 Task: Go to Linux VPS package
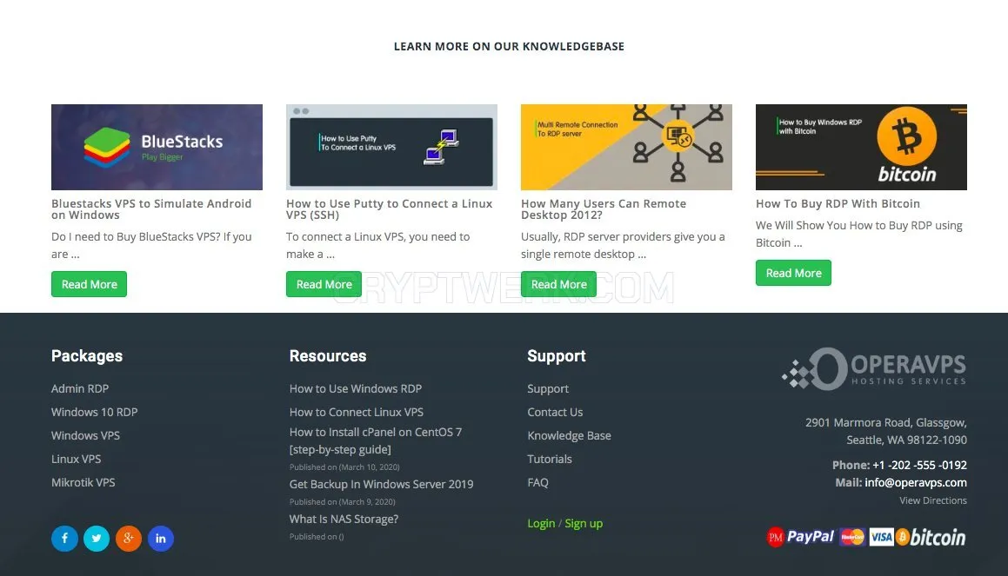77,459
